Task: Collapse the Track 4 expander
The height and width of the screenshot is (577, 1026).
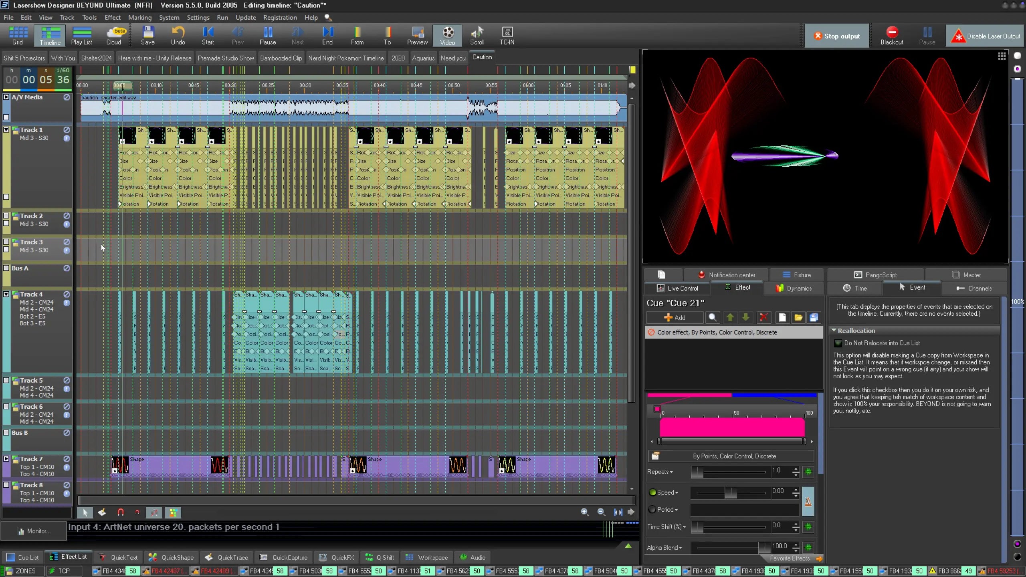Action: pyautogui.click(x=6, y=294)
